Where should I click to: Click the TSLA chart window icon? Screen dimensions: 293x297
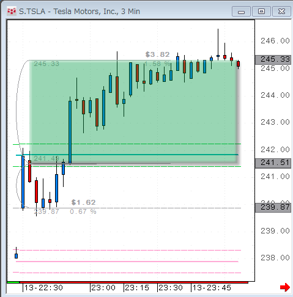[11, 11]
